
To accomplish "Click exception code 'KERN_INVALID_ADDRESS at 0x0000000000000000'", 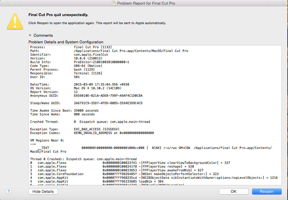I will [x=114, y=133].
